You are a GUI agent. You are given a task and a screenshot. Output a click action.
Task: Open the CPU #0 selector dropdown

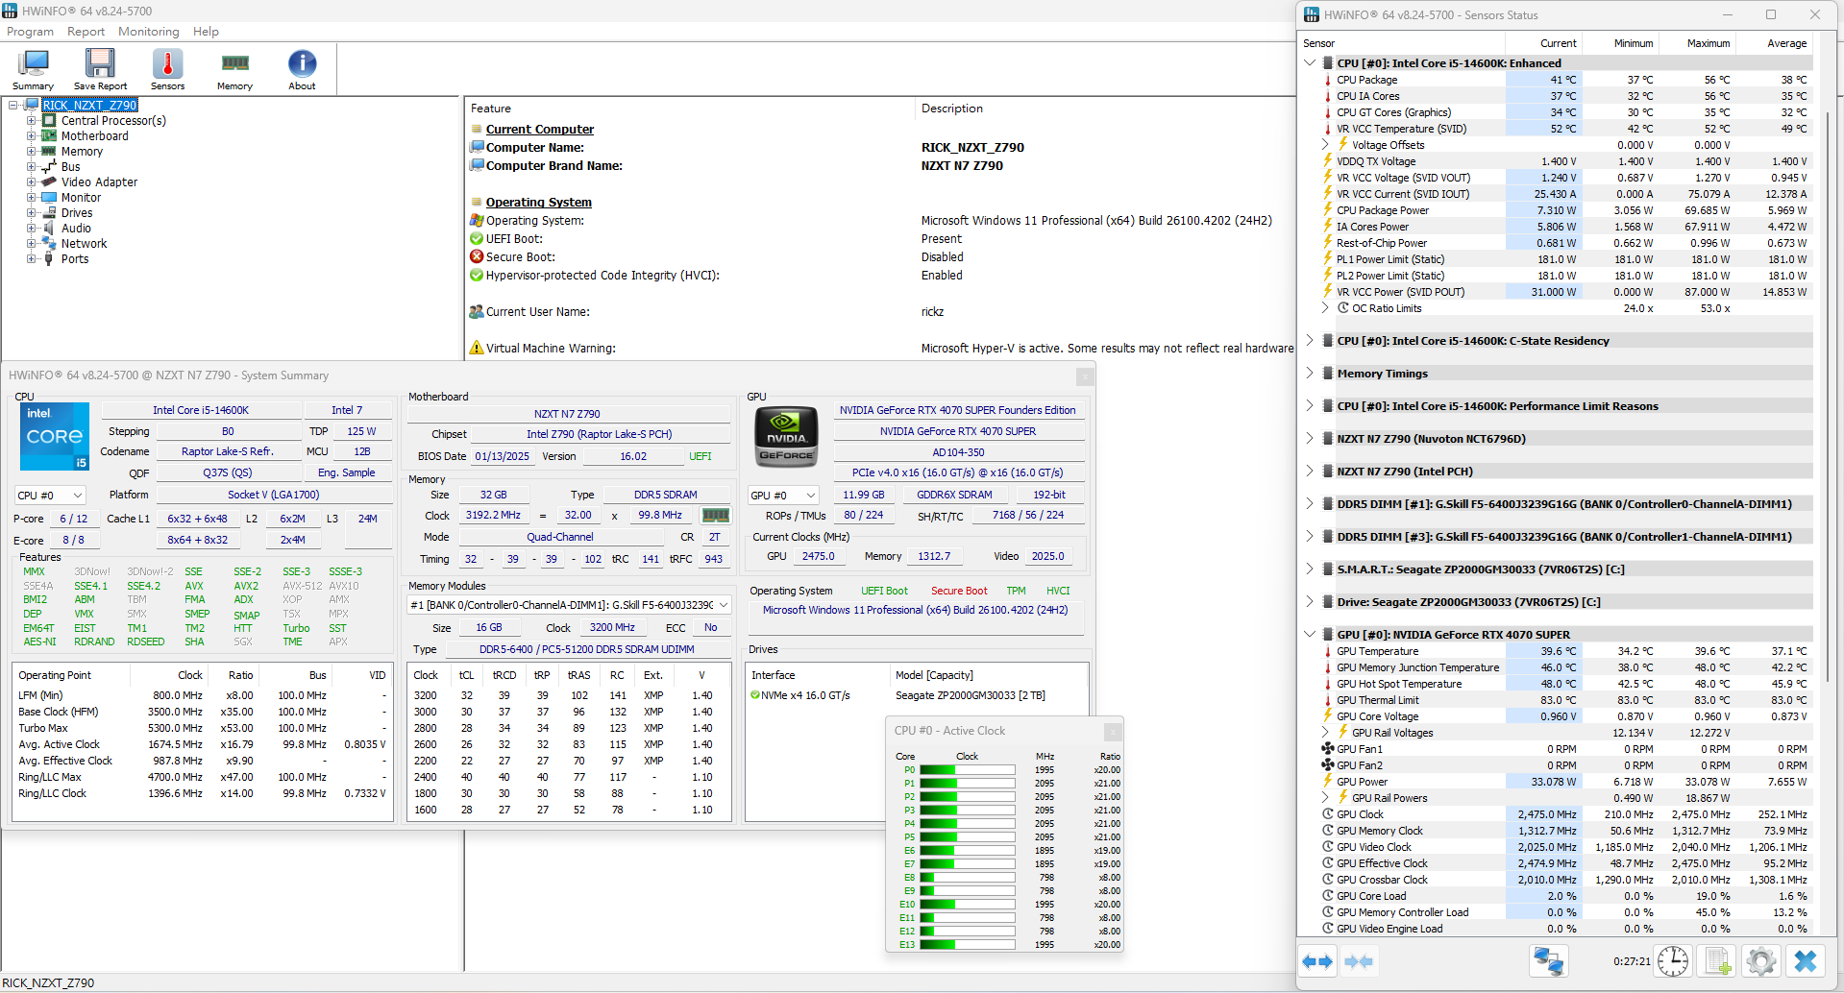[x=50, y=496]
